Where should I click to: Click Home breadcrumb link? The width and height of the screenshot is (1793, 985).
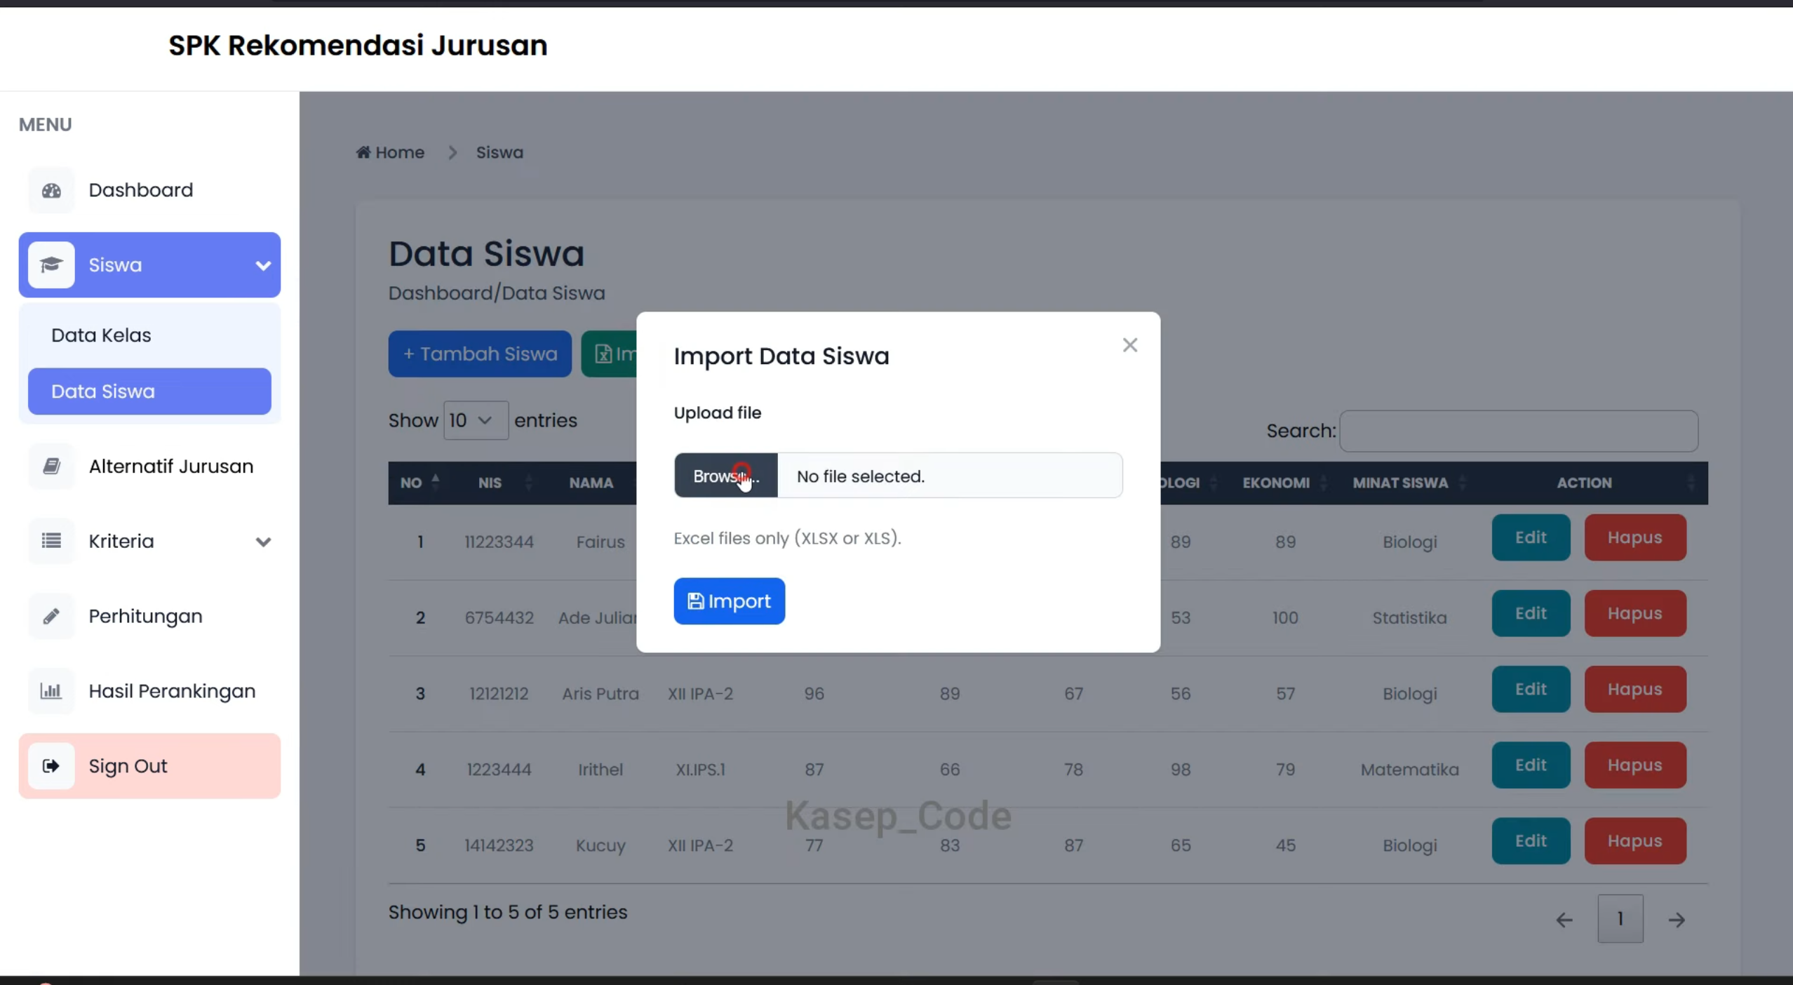coord(390,152)
